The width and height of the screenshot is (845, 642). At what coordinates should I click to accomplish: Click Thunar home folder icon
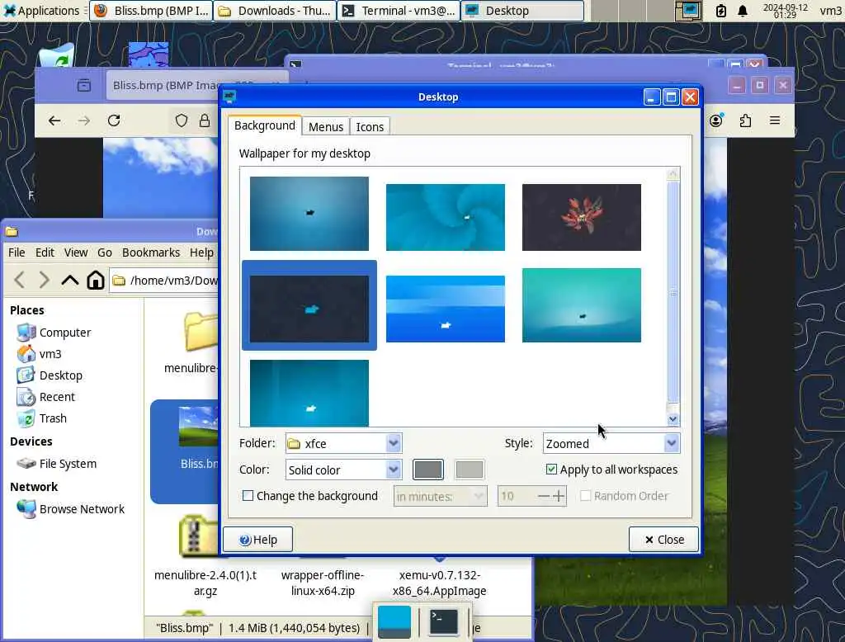[x=96, y=280]
